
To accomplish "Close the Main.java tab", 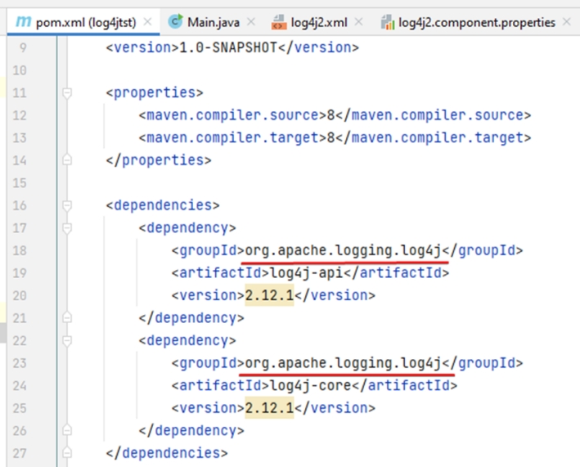I will click(250, 22).
